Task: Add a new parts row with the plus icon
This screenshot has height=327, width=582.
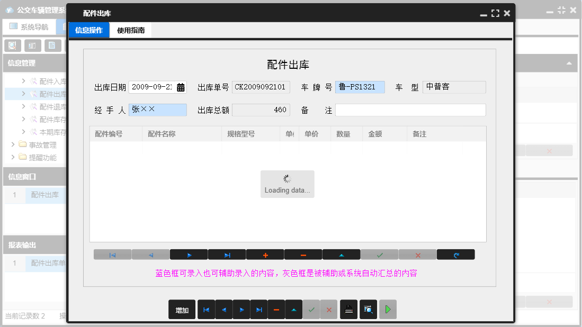Action: (265, 255)
